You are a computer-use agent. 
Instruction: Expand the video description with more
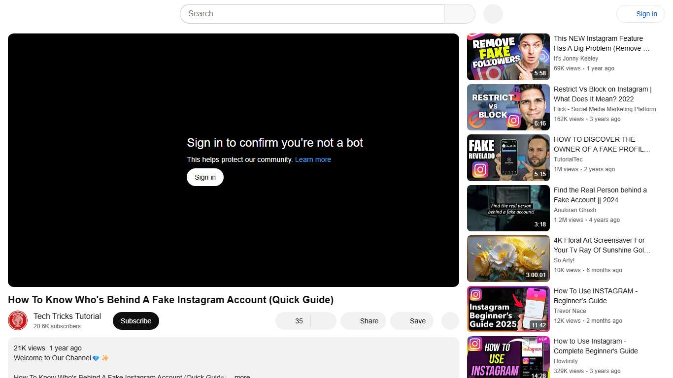point(241,376)
